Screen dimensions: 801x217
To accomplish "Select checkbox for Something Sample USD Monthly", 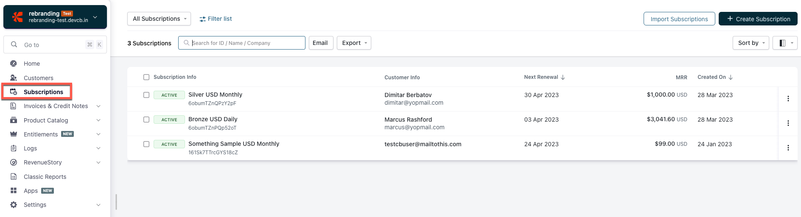I will coord(146,144).
